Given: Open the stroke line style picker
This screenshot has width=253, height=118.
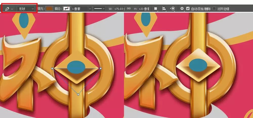Looking at the screenshot, I should (x=99, y=9).
